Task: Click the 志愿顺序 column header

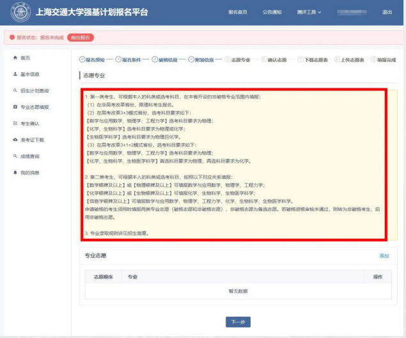Action: click(104, 277)
